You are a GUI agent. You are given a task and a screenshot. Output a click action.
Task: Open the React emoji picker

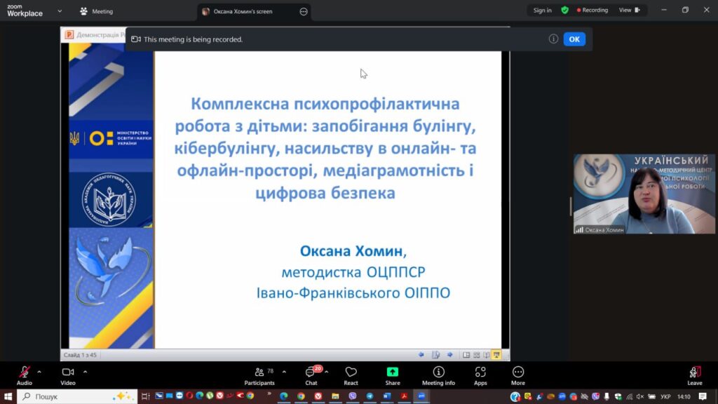tap(351, 375)
